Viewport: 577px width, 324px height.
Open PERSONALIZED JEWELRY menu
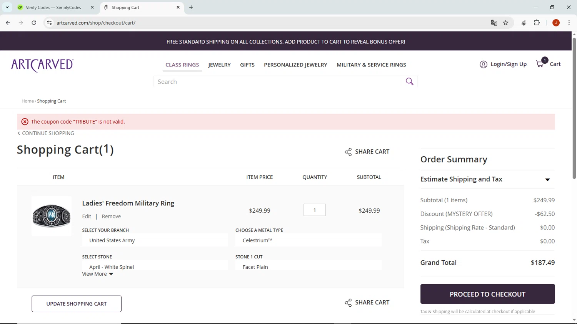click(x=295, y=65)
